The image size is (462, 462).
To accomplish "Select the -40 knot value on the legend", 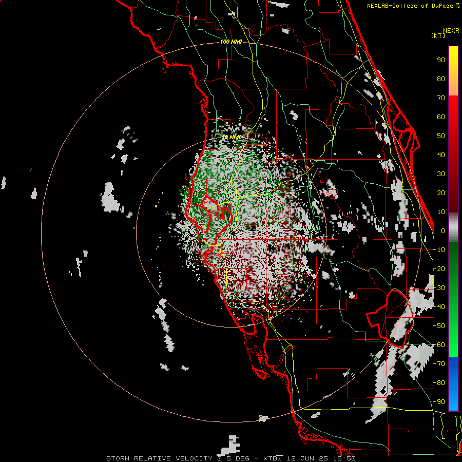I will 439,307.
